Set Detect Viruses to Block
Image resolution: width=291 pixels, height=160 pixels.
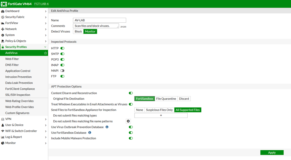[78, 31]
